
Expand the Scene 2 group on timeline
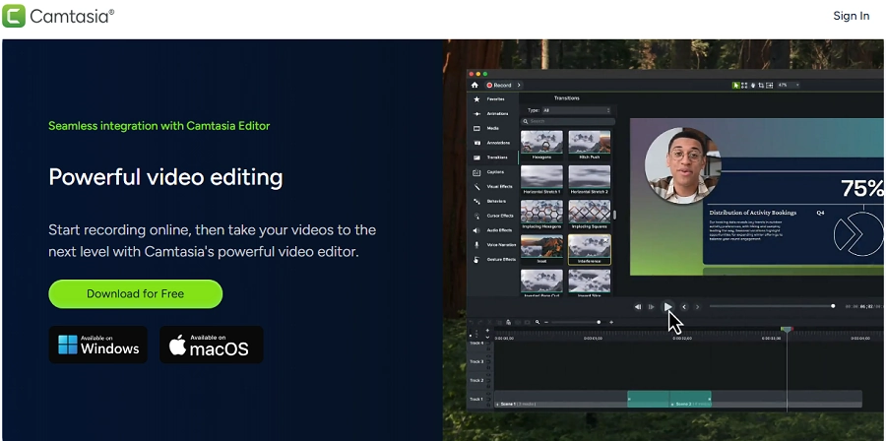673,405
